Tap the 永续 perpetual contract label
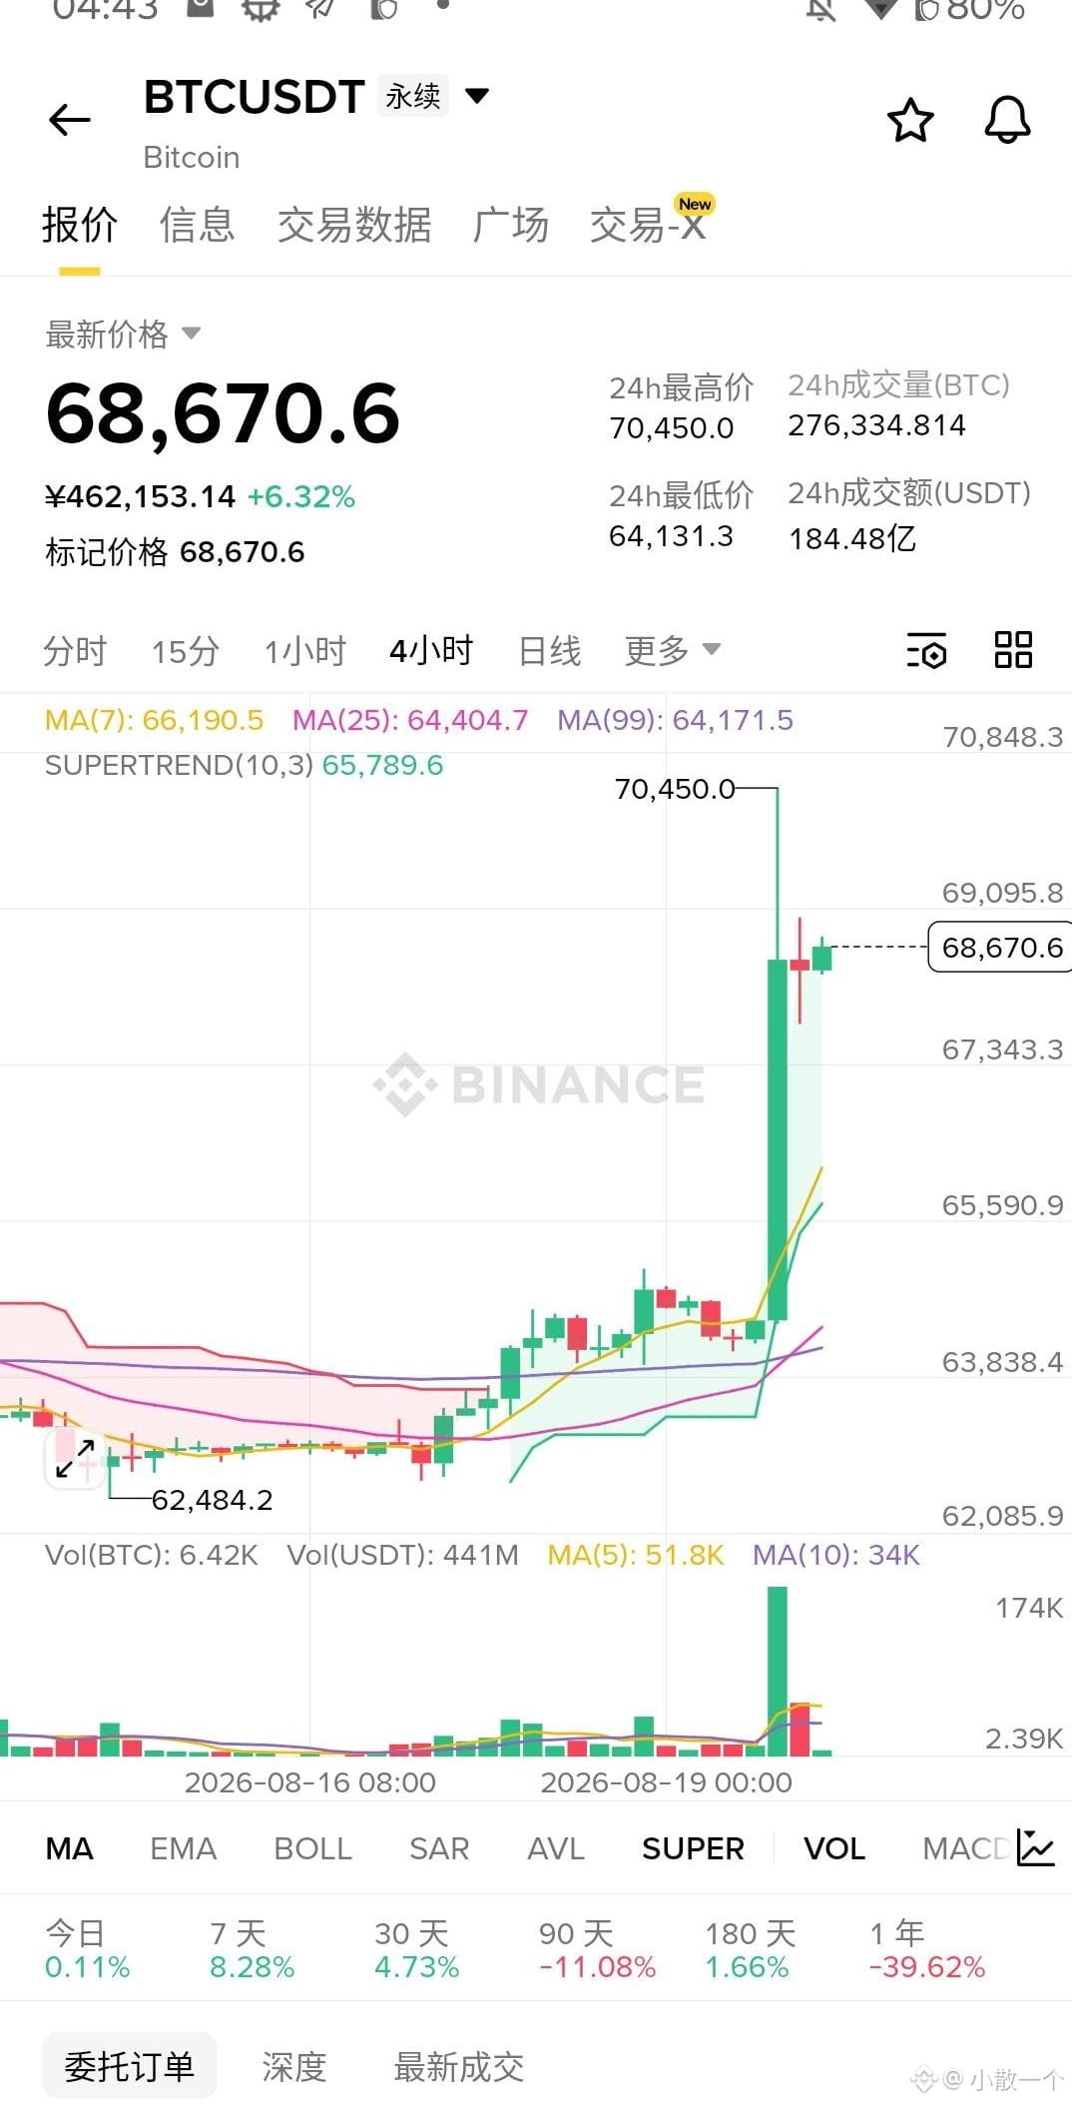The image size is (1072, 2105). coord(413,96)
